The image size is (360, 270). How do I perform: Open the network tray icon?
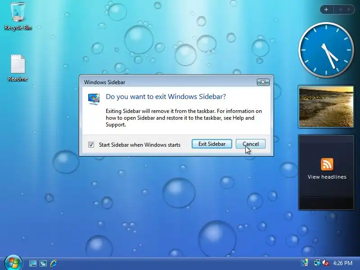pos(317,263)
